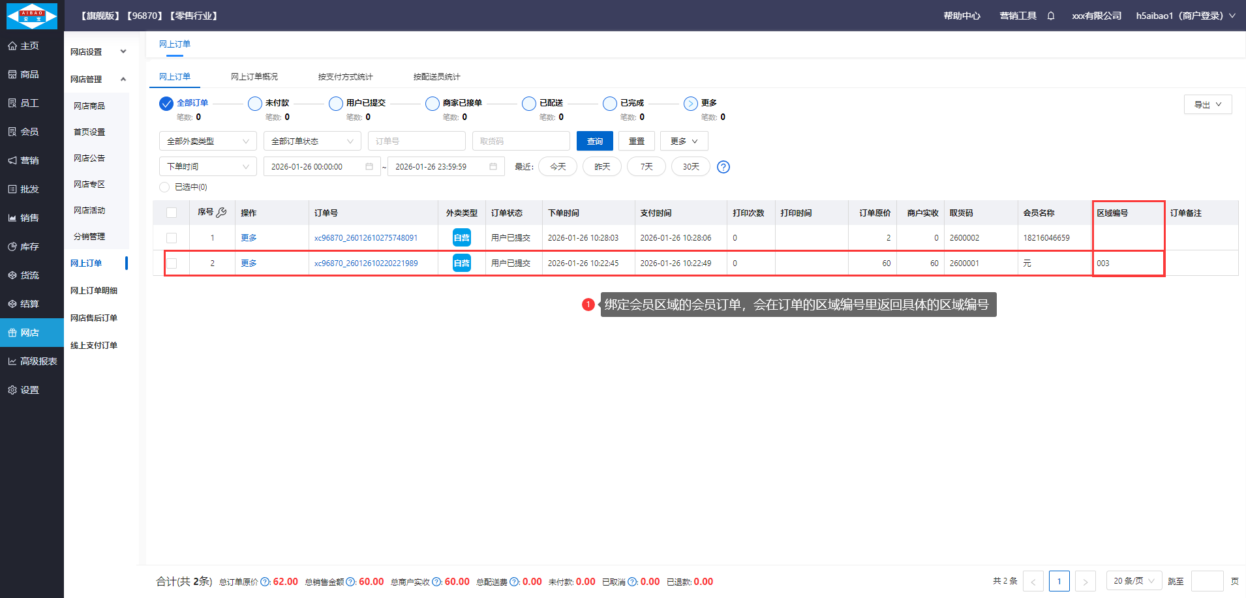Screen dimensions: 1246x598
Task: Click the 自营 badge in first order row
Action: pyautogui.click(x=461, y=238)
